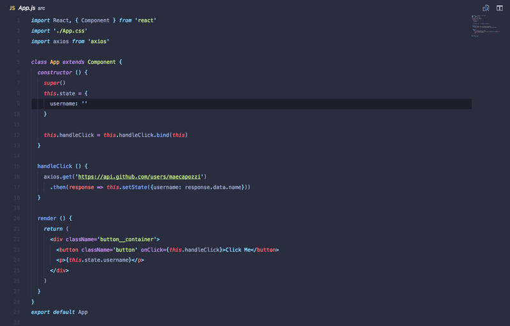Click the 'react' string in first import
Screen dimensions: 510x326
[x=146, y=20]
